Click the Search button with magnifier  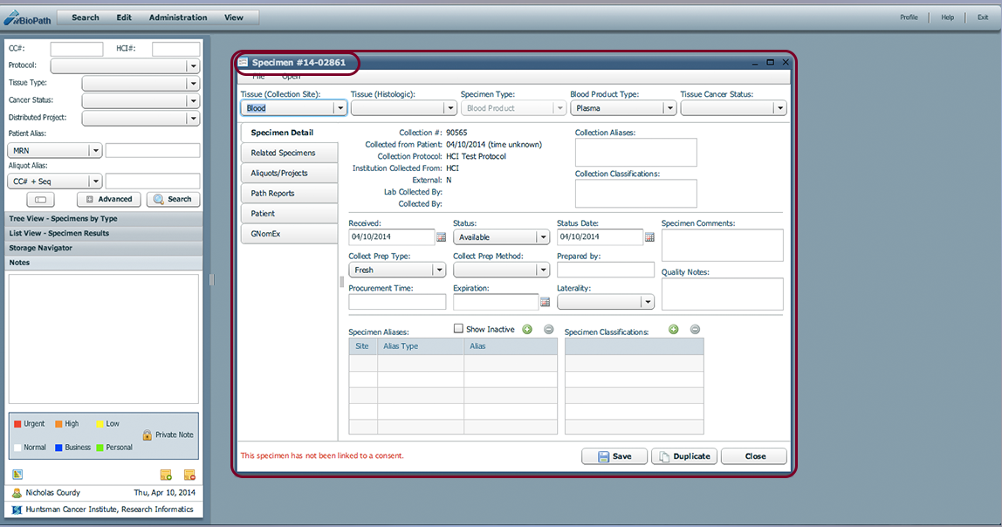tap(173, 199)
